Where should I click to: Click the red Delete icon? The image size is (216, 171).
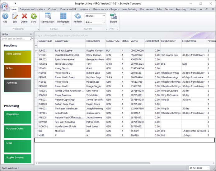point(24,16)
